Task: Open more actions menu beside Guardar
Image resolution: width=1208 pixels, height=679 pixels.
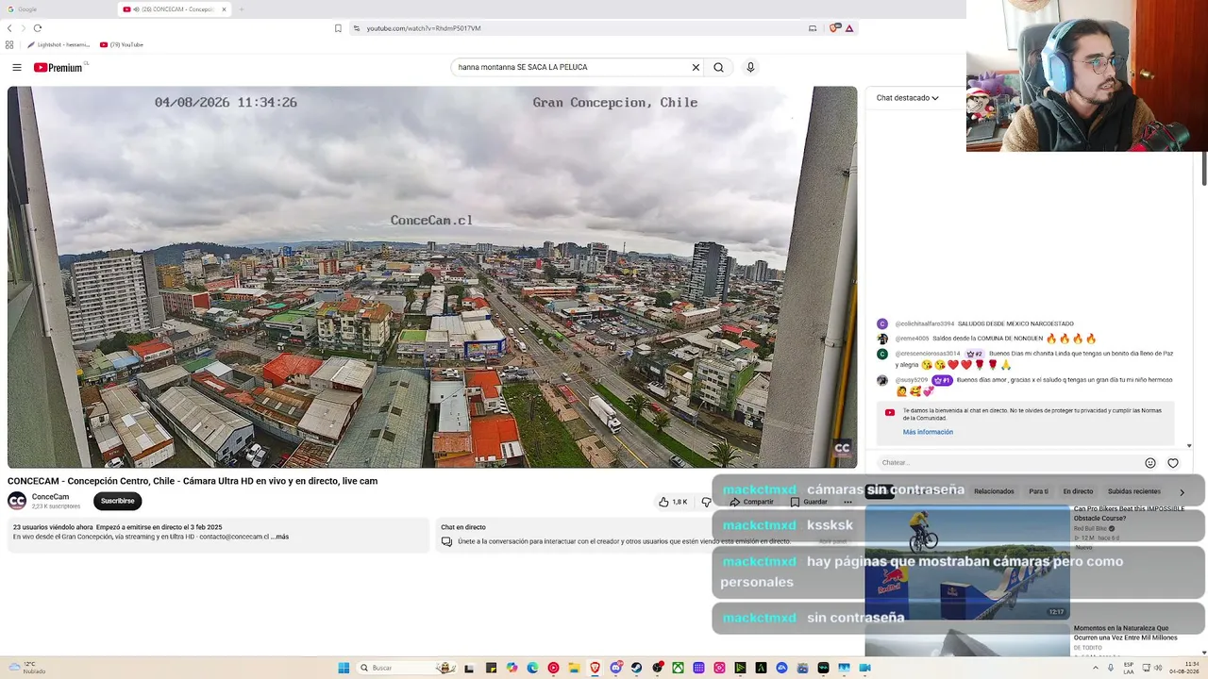Action: (847, 502)
